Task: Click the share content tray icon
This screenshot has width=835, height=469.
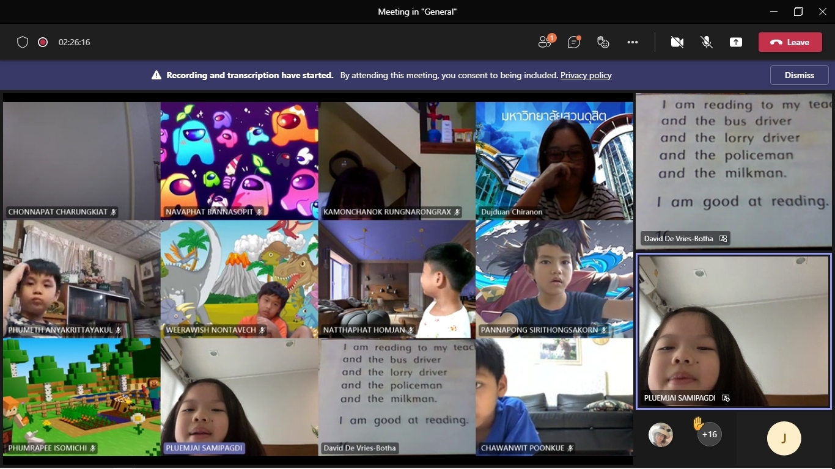Action: point(736,42)
